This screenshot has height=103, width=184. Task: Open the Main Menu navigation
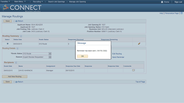click(x=20, y=2)
